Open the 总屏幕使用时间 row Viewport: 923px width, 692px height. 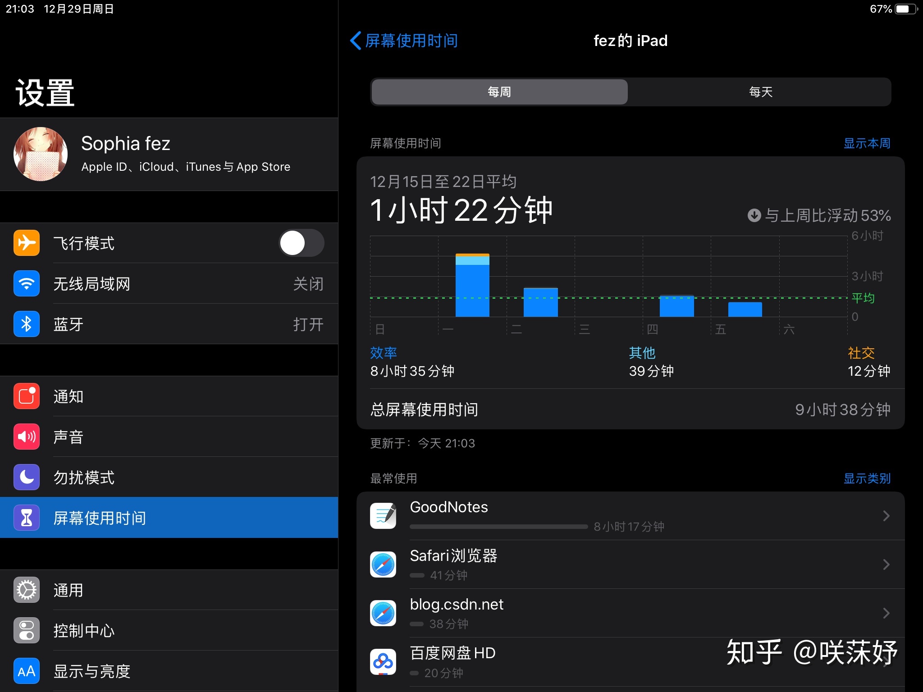click(x=631, y=409)
